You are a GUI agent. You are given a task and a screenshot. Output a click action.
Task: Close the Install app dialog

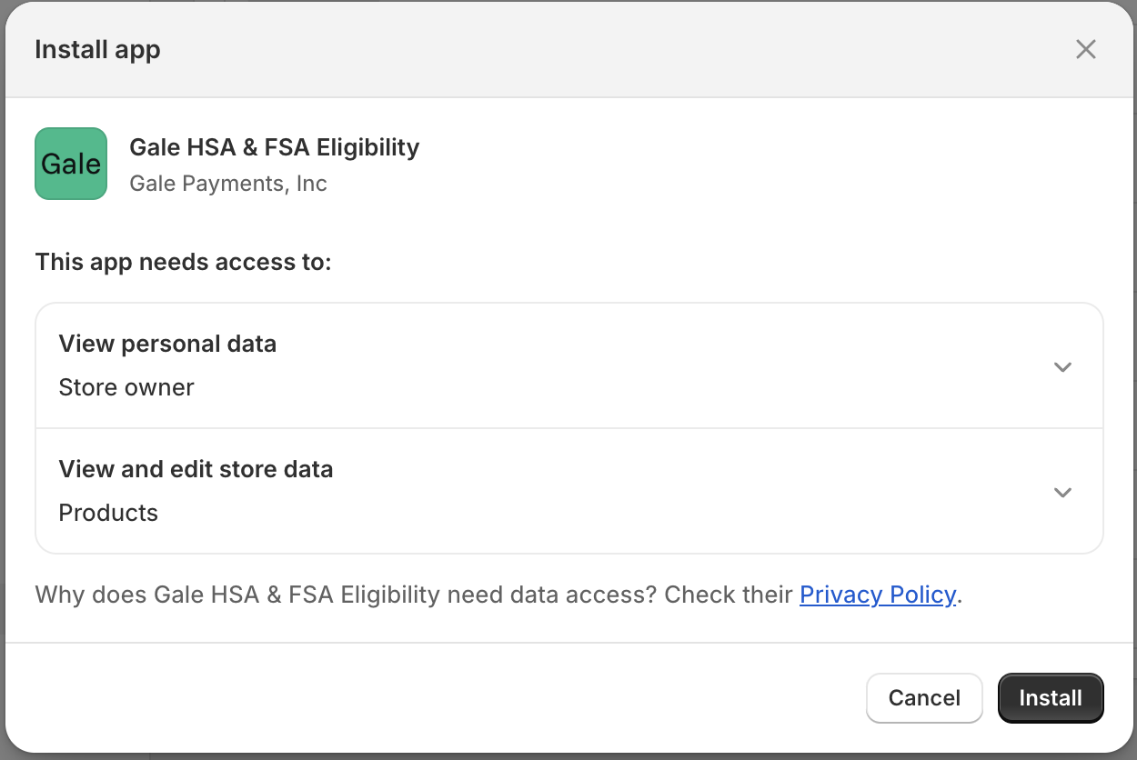point(1085,49)
